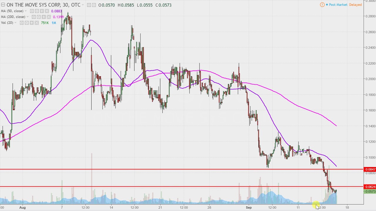Click volume average value 1M
This screenshot has width=376, height=211.
pos(54,23)
